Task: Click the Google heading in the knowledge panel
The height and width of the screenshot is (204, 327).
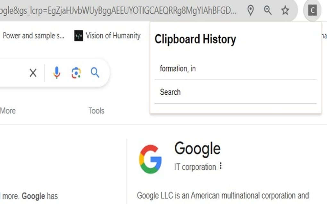Action: (197, 148)
